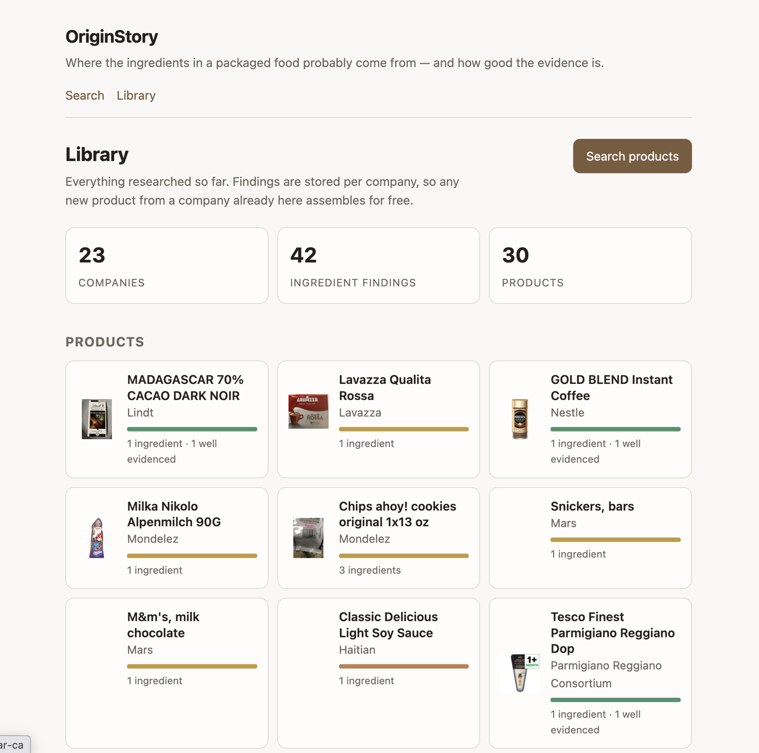Click the Haitian company name
The height and width of the screenshot is (753, 759).
coord(357,649)
